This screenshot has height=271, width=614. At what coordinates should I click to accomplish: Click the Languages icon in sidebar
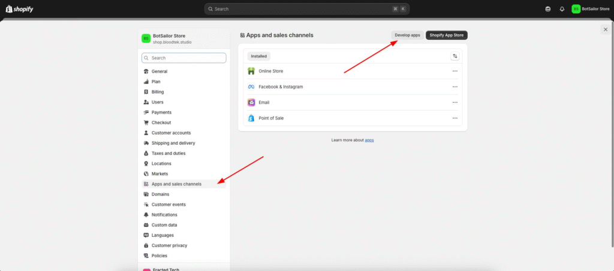[146, 235]
